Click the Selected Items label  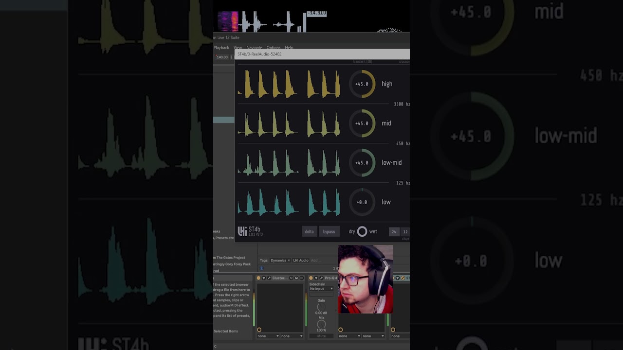(x=226, y=332)
